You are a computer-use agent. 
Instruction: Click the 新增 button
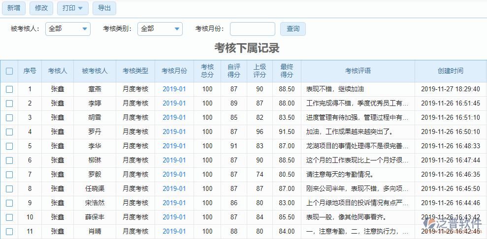[x=14, y=8]
